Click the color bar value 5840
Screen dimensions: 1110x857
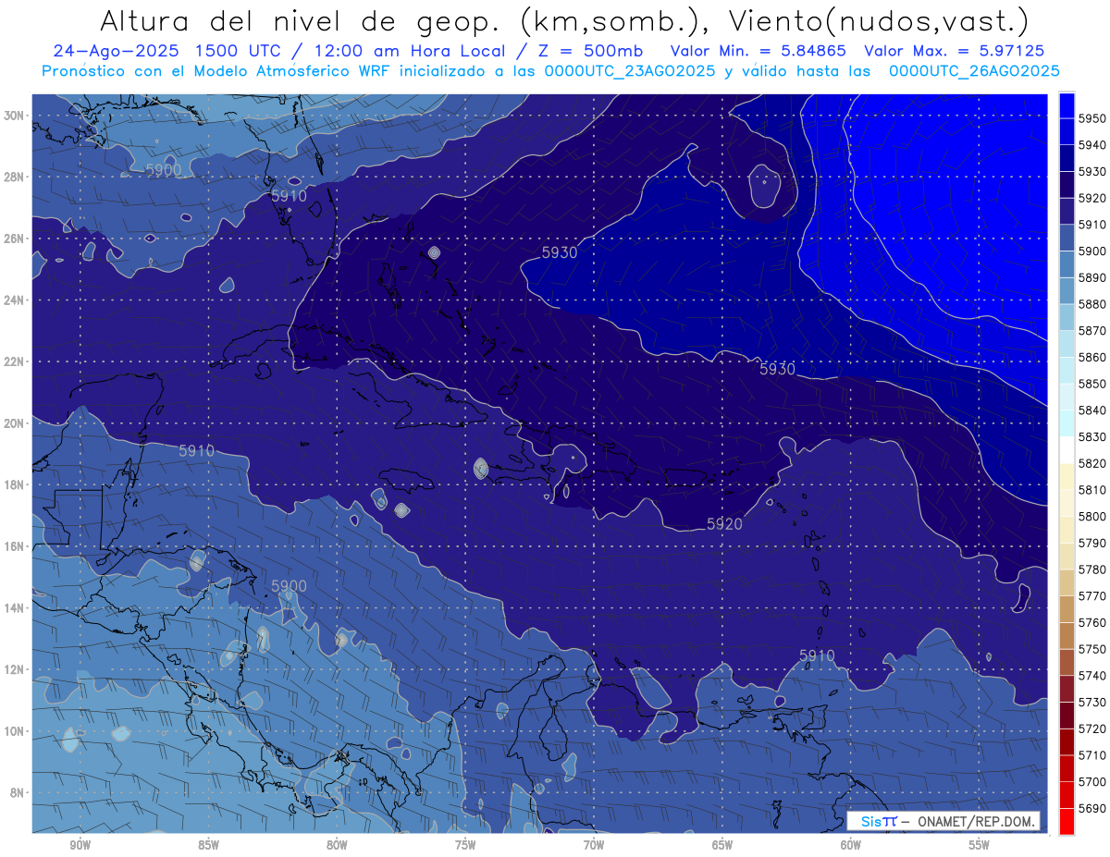(1092, 410)
